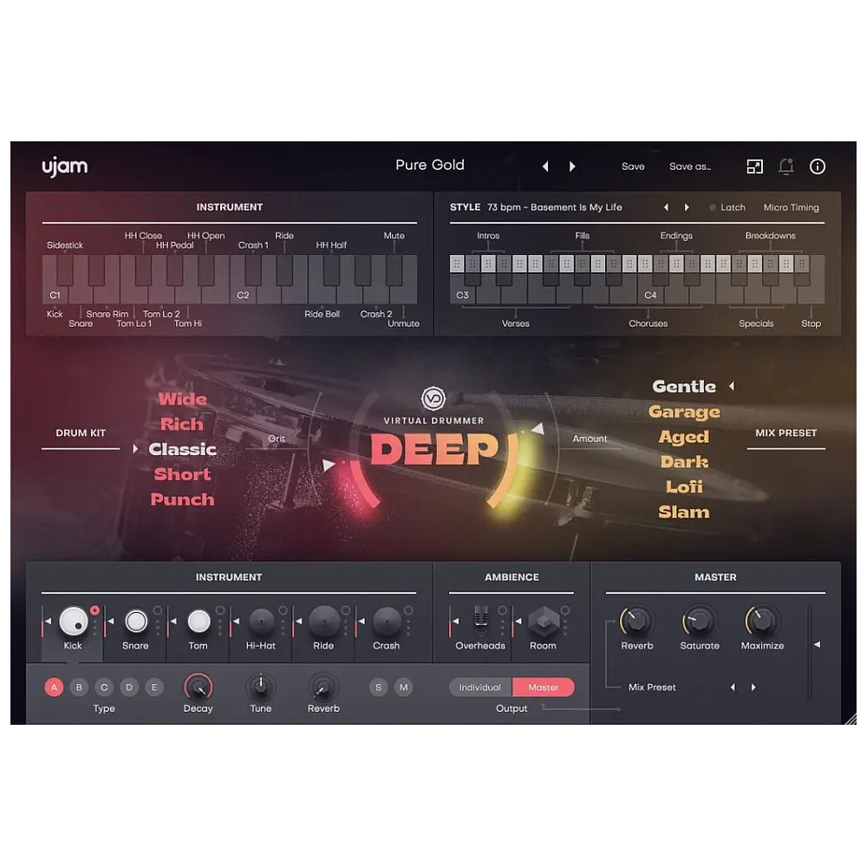The height and width of the screenshot is (867, 867).
Task: Open next Mix Preset with arrow
Action: [x=753, y=687]
